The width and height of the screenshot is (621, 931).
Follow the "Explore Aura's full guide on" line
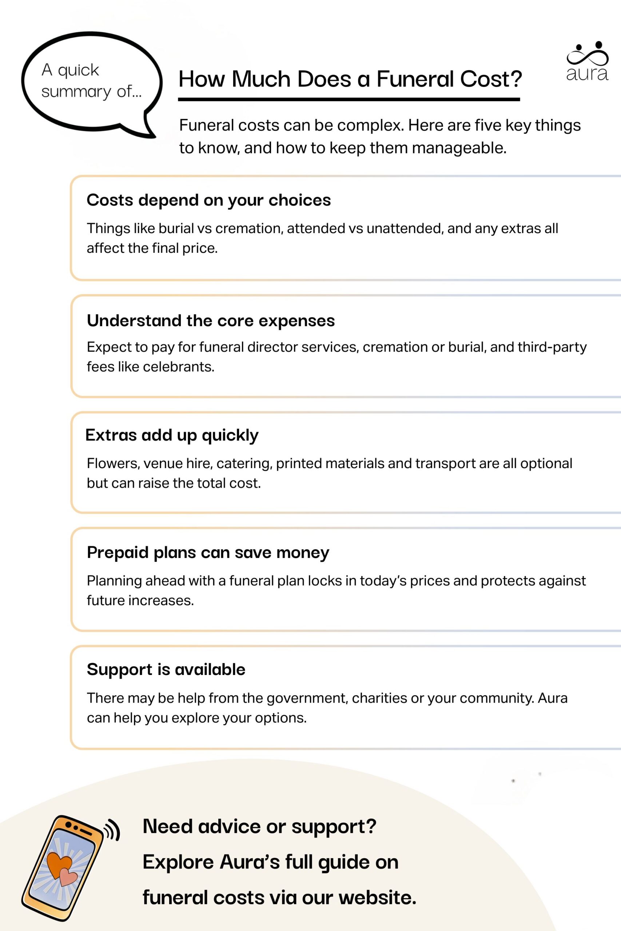coord(271,862)
